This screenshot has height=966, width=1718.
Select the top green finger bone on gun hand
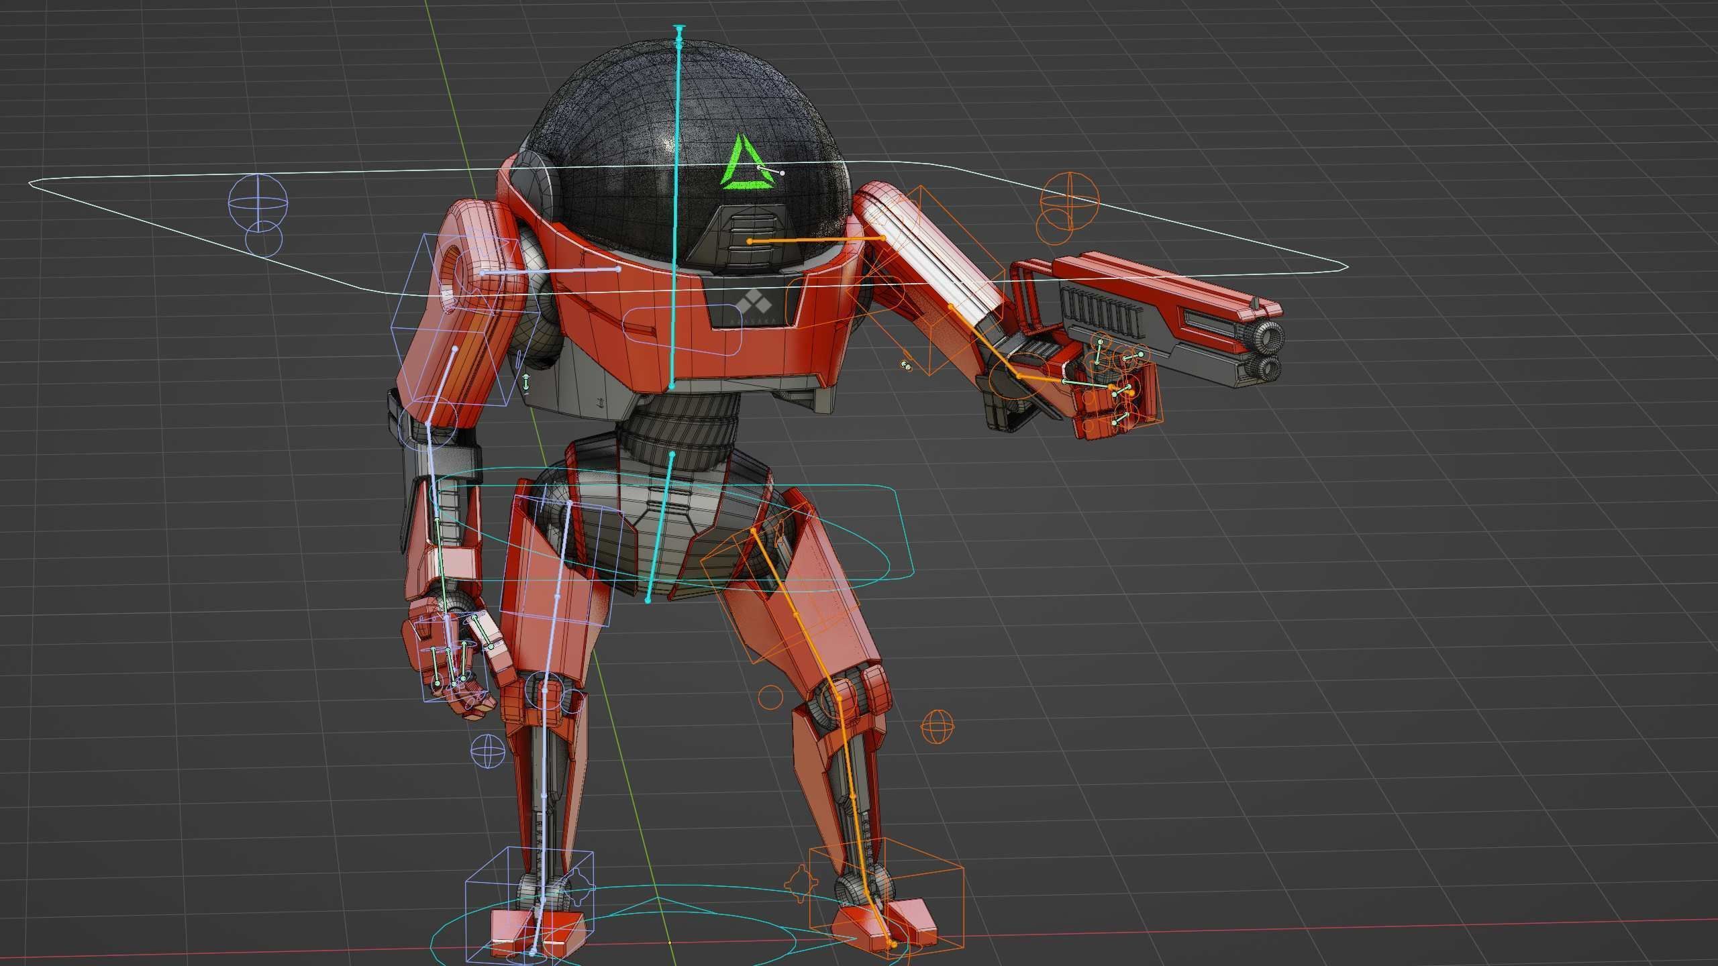[x=1099, y=352]
